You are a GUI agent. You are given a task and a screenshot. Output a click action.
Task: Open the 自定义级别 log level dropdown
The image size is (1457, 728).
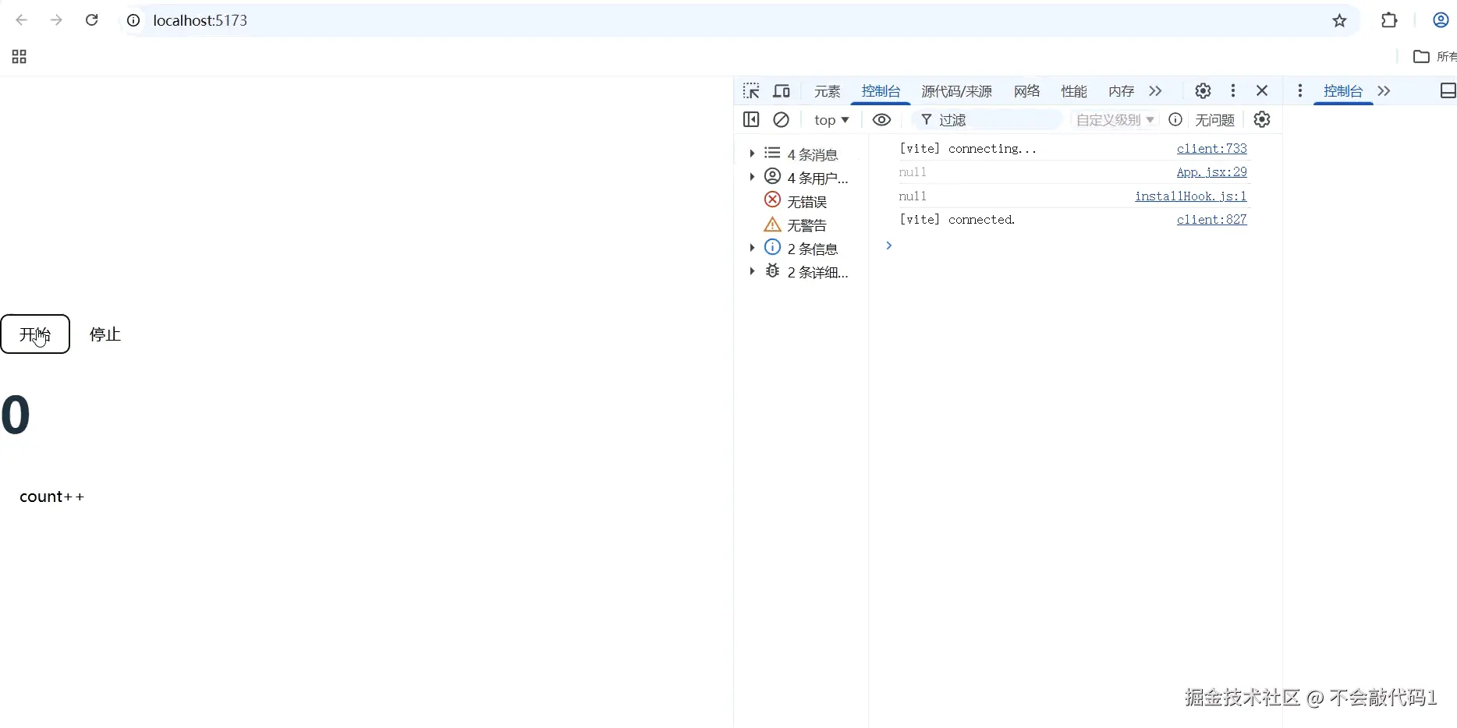[x=1114, y=119]
